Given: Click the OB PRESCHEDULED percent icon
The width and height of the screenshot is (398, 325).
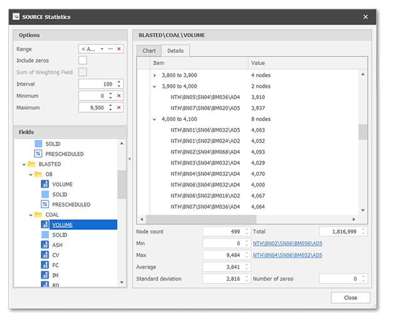Looking at the screenshot, I should tap(45, 205).
